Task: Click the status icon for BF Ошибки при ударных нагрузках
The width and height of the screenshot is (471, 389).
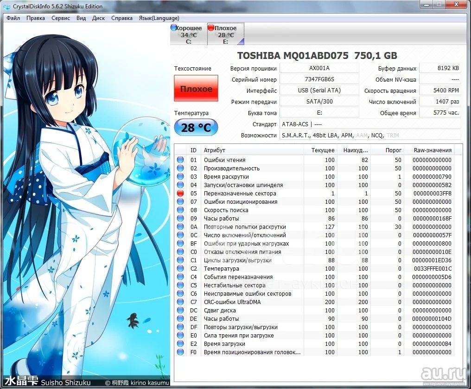Action: point(180,243)
